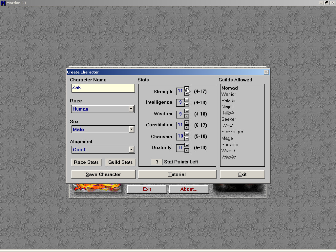Increase Constitution with the up arrow
Screen dimensions: 336x252
click(187, 123)
